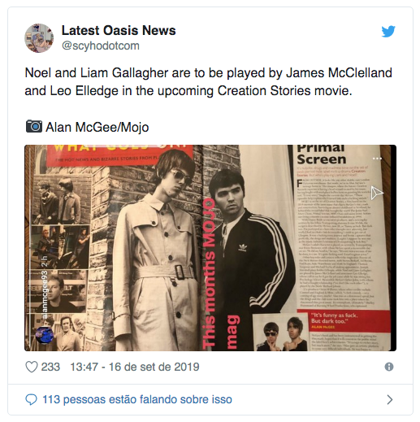Open the @scyhodotcom handle link
Screen dimensions: 420x422
(101, 46)
